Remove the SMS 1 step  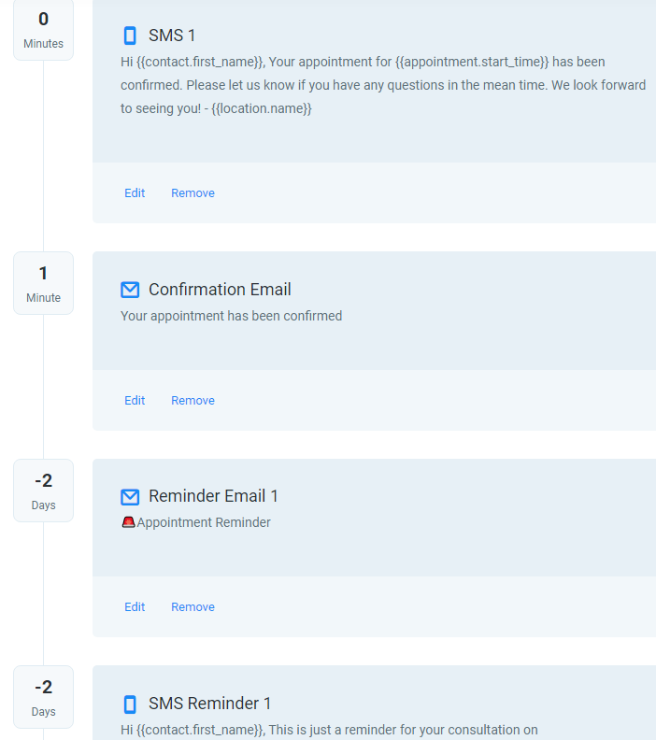click(193, 193)
